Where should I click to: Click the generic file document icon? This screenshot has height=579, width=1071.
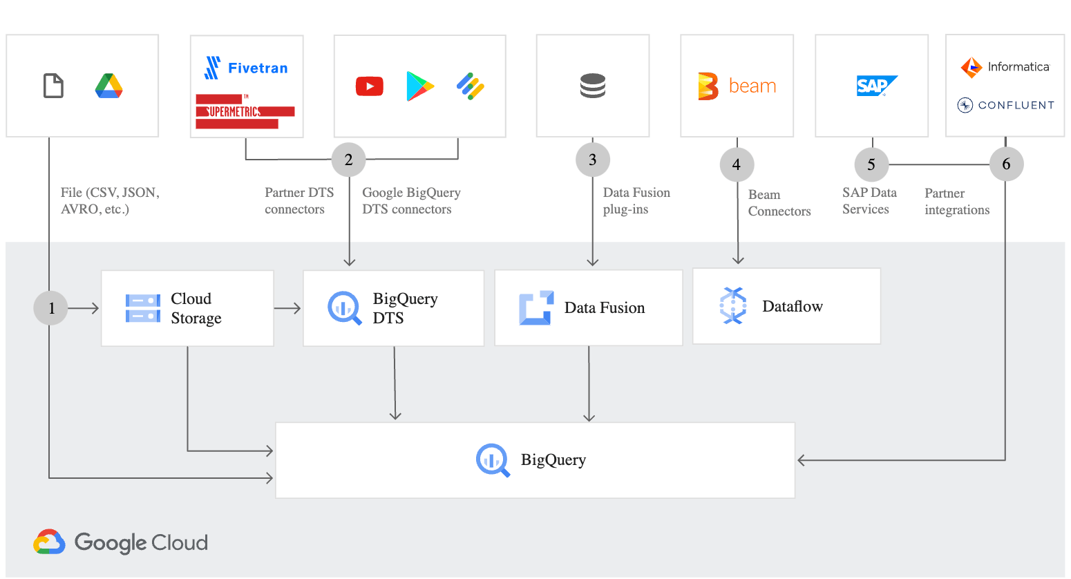click(x=53, y=86)
